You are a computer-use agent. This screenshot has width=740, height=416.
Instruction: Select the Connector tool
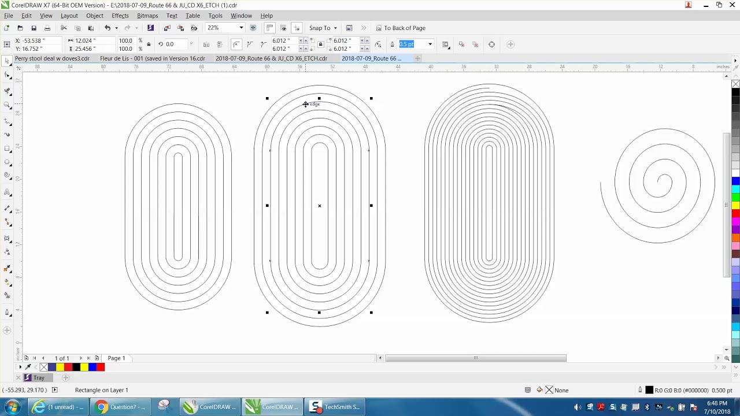click(7, 222)
